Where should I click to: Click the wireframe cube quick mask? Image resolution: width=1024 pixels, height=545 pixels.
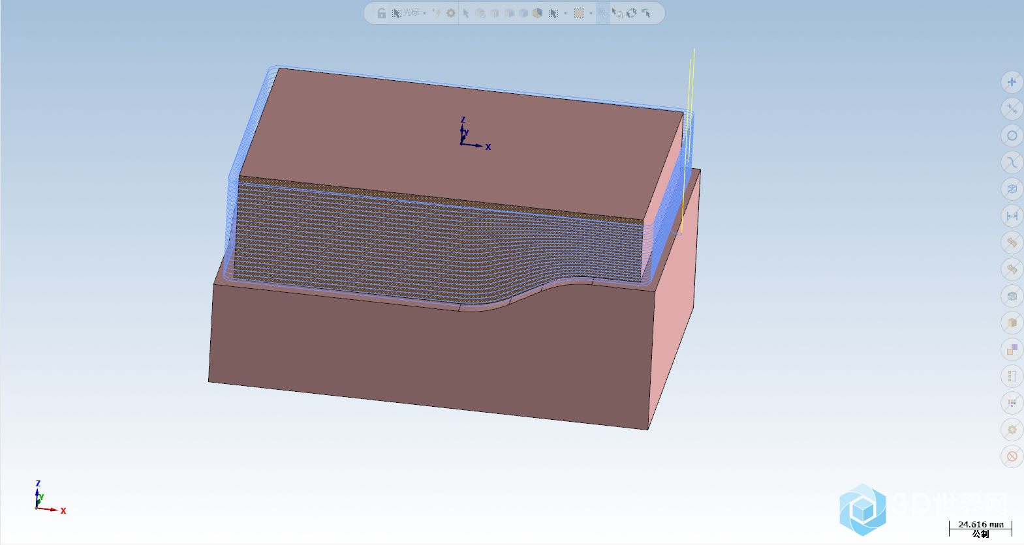pyautogui.click(x=1012, y=189)
